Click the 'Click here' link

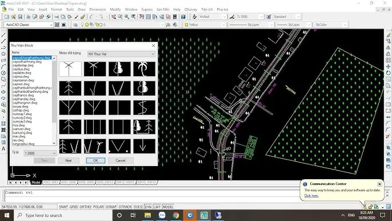point(311,196)
